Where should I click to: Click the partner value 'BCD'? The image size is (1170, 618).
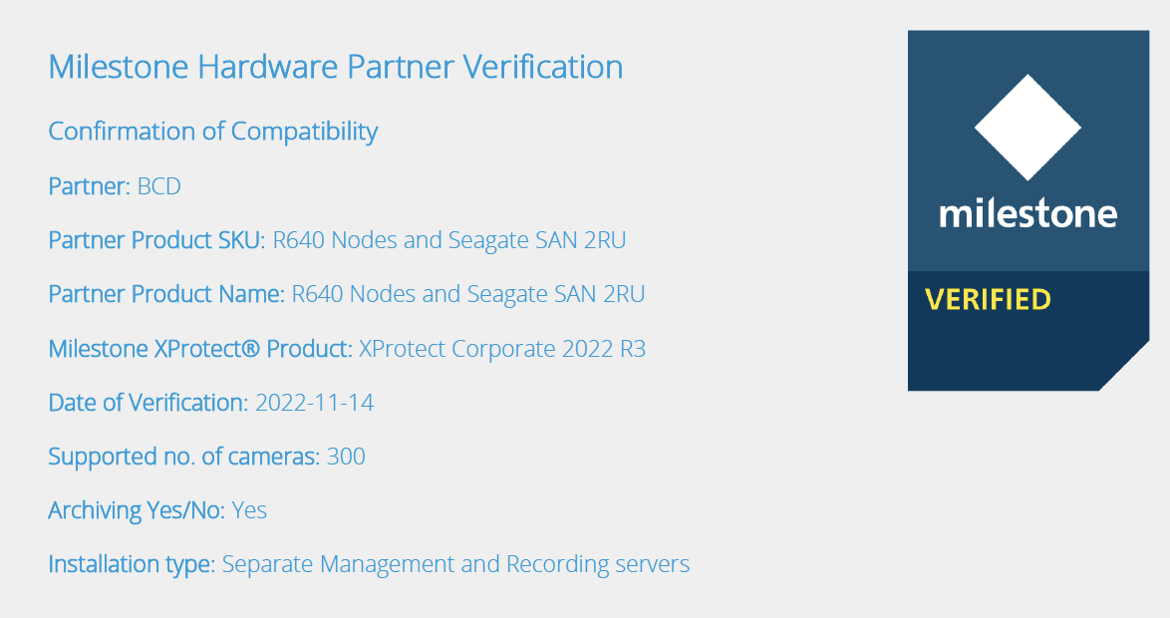click(158, 185)
